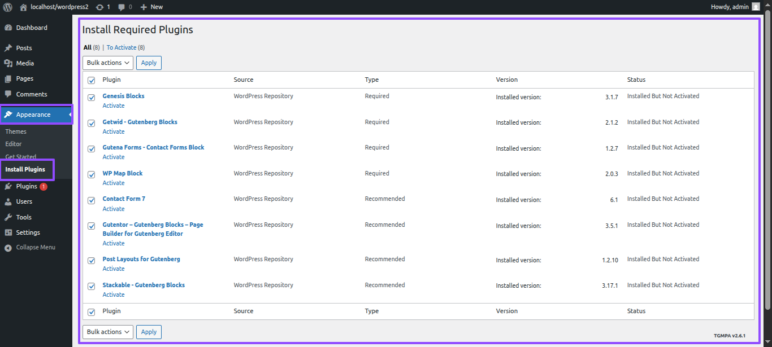This screenshot has width=772, height=347.
Task: Activate the Getwid - Gutenberg Blocks plugin
Action: pos(114,131)
